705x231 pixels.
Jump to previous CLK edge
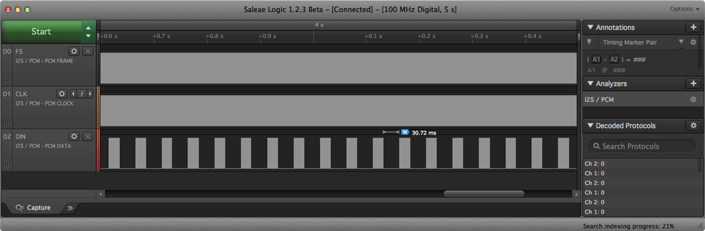tap(73, 93)
